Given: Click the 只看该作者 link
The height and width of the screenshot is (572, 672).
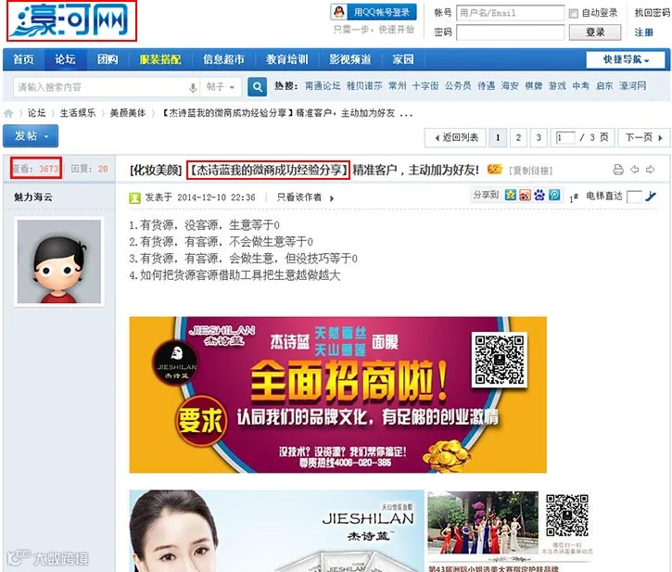Looking at the screenshot, I should click(299, 197).
